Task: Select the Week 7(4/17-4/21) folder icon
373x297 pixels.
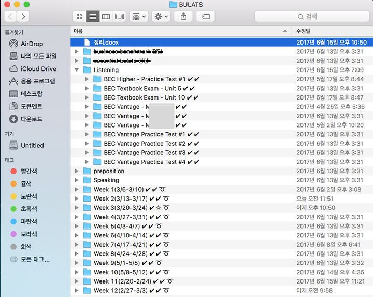Action: click(87, 245)
